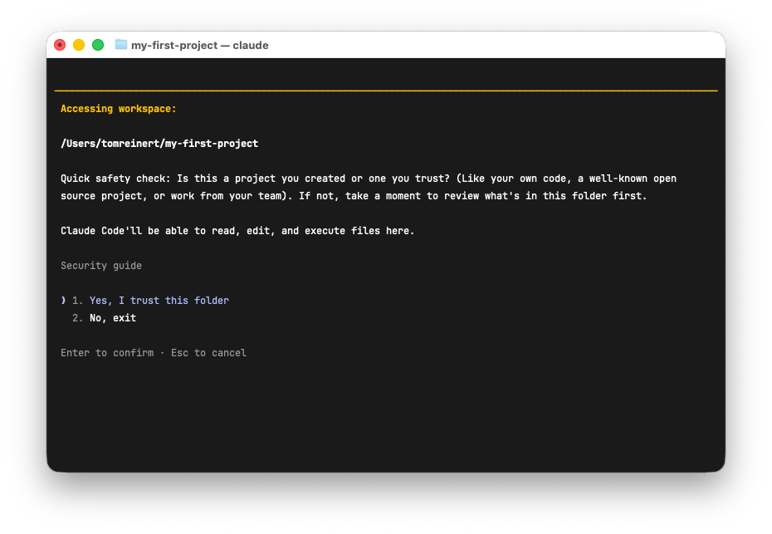Click the blank title bar area right of title

pos(498,45)
